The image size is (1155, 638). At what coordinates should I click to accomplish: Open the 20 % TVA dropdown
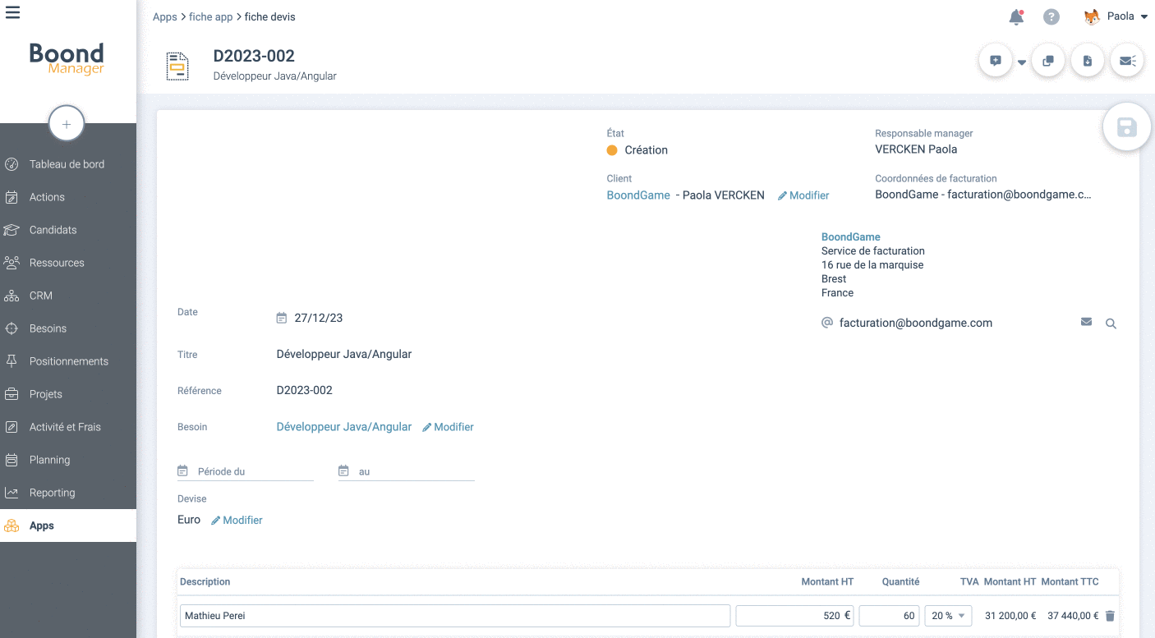coord(948,616)
